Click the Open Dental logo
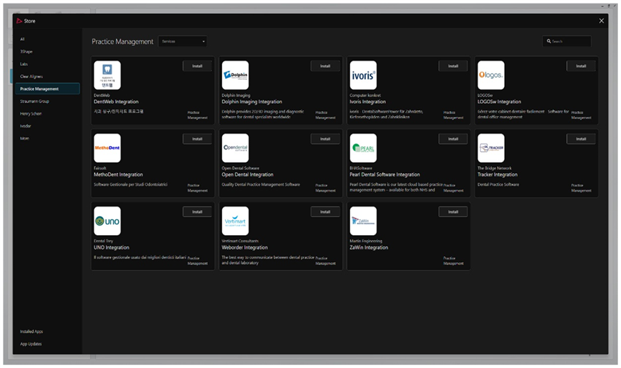 tap(235, 147)
